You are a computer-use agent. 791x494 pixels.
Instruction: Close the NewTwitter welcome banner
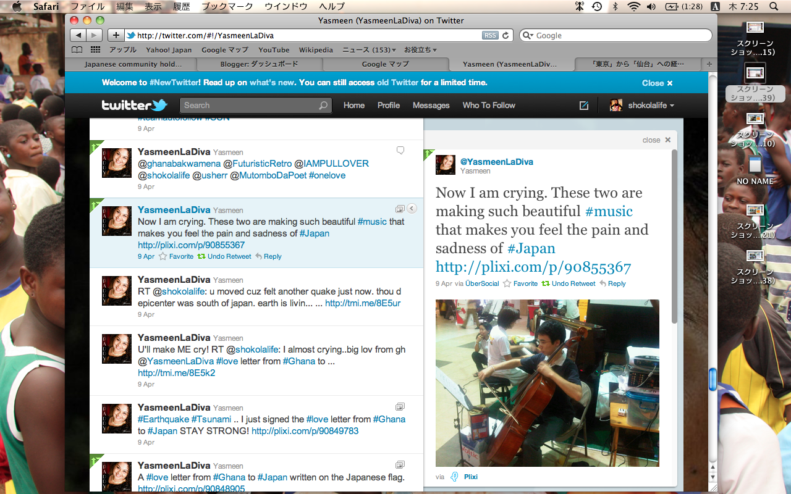(657, 83)
